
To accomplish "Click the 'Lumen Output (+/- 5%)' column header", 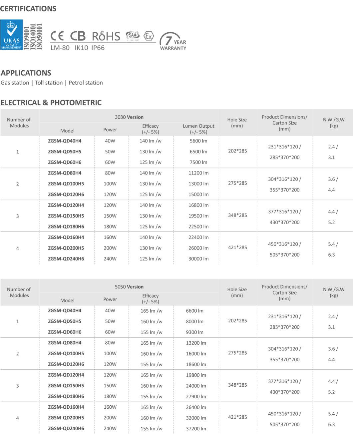I will 198,129.
